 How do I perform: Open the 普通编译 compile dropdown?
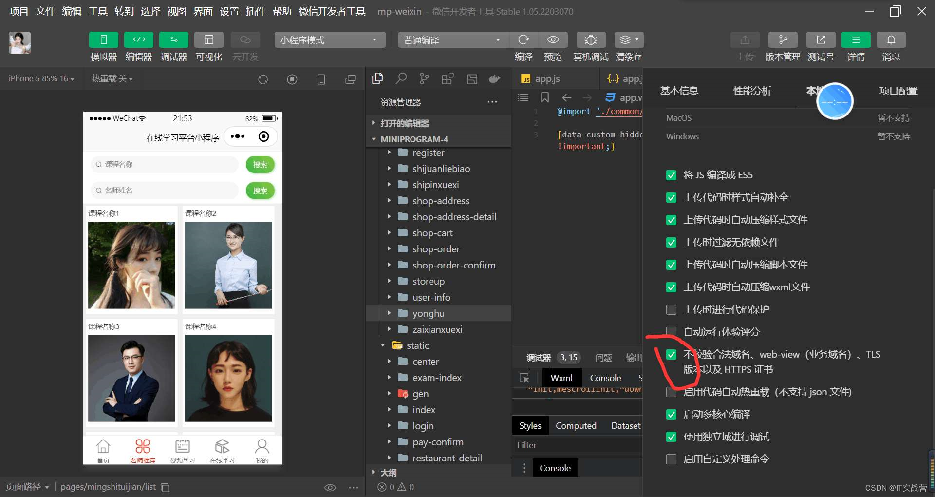(x=453, y=40)
